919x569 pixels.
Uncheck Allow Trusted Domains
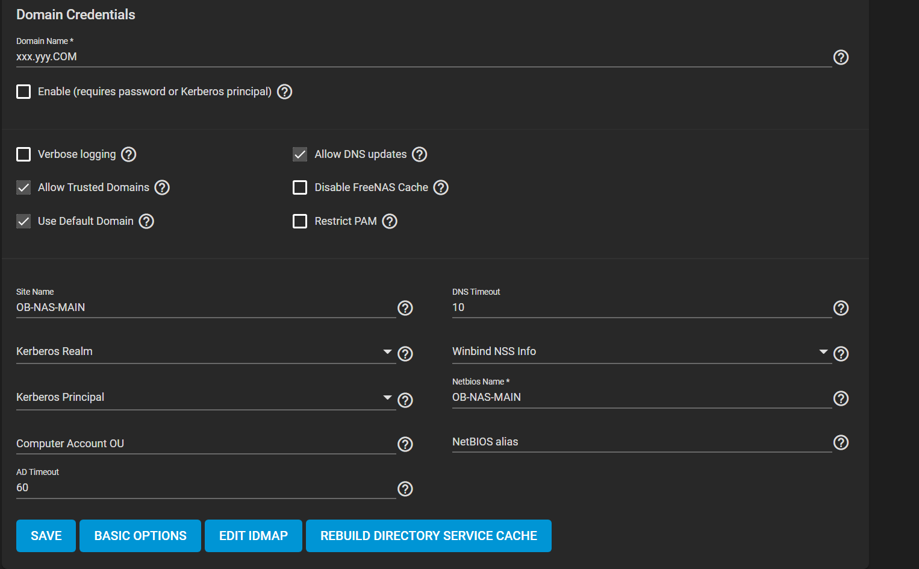coord(23,187)
